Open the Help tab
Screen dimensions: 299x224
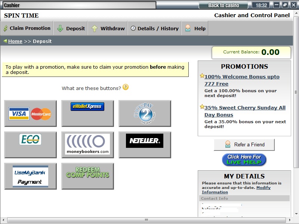click(x=195, y=28)
